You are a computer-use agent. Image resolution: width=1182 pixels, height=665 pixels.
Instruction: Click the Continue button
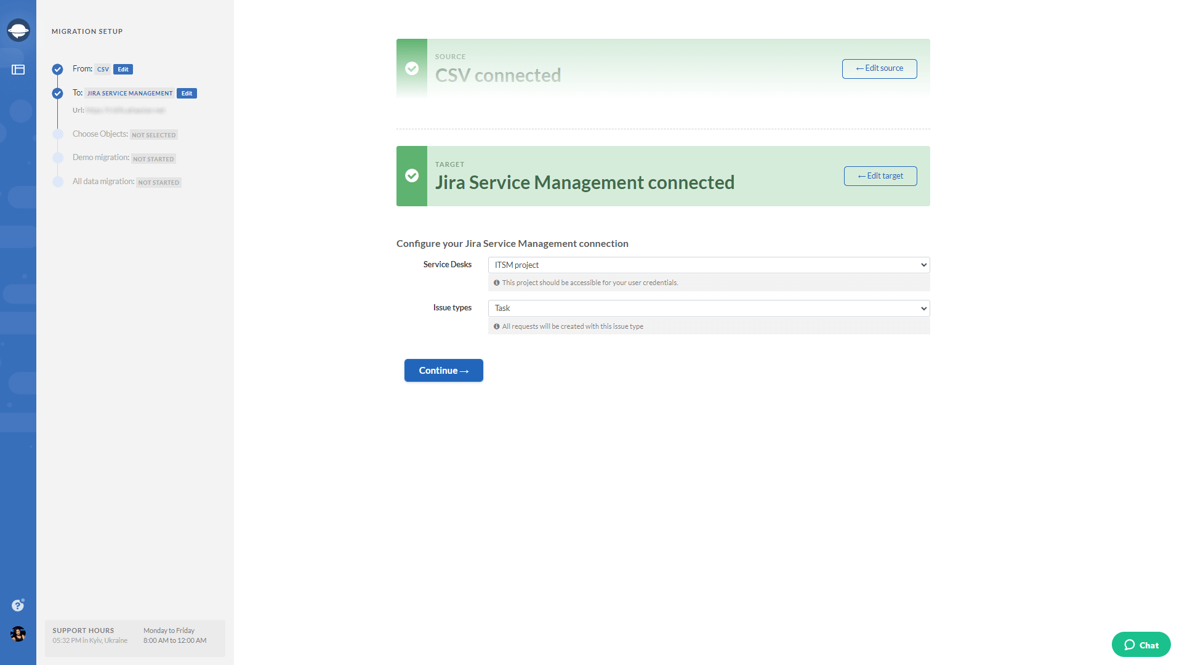tap(443, 371)
